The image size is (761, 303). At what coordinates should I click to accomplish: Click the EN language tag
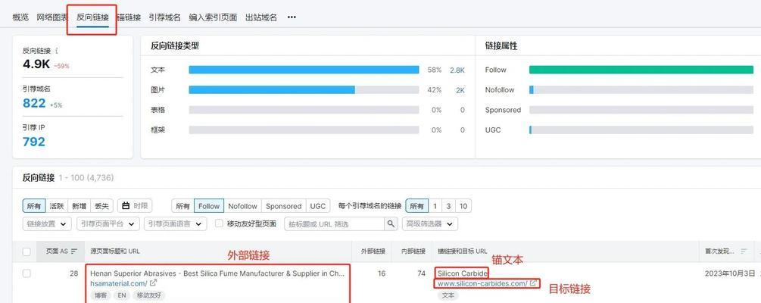coord(121,295)
